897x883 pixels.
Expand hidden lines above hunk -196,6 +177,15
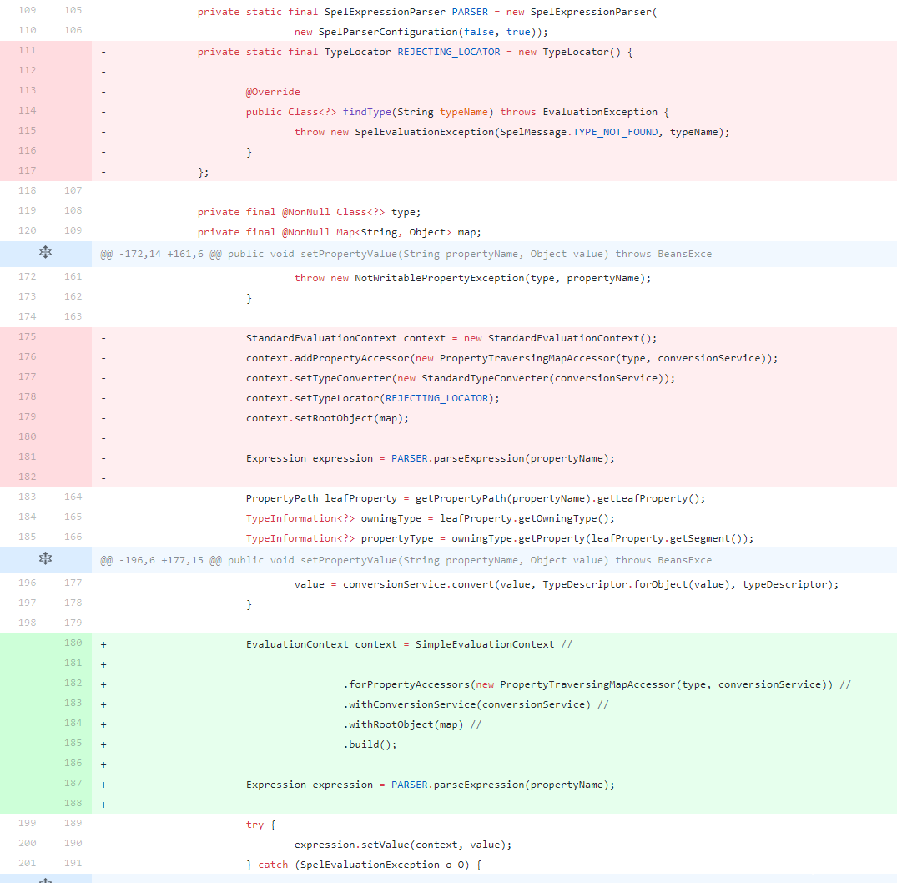[x=45, y=558]
